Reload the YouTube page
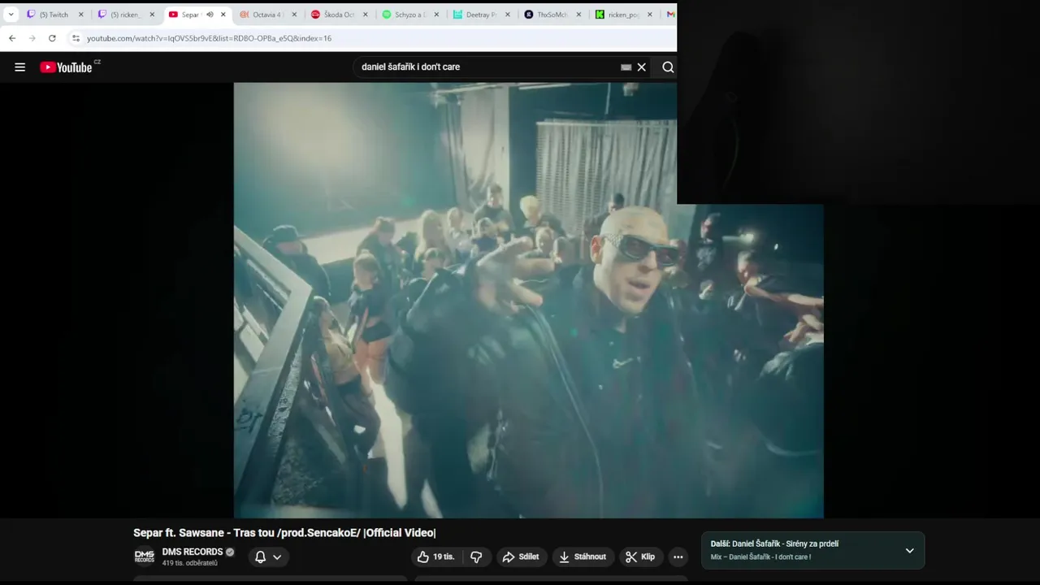This screenshot has width=1040, height=585. click(x=52, y=38)
